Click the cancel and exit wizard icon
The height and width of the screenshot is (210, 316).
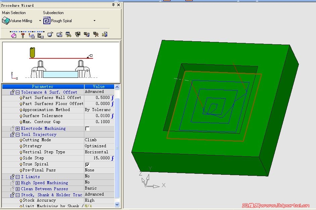(x=105, y=35)
